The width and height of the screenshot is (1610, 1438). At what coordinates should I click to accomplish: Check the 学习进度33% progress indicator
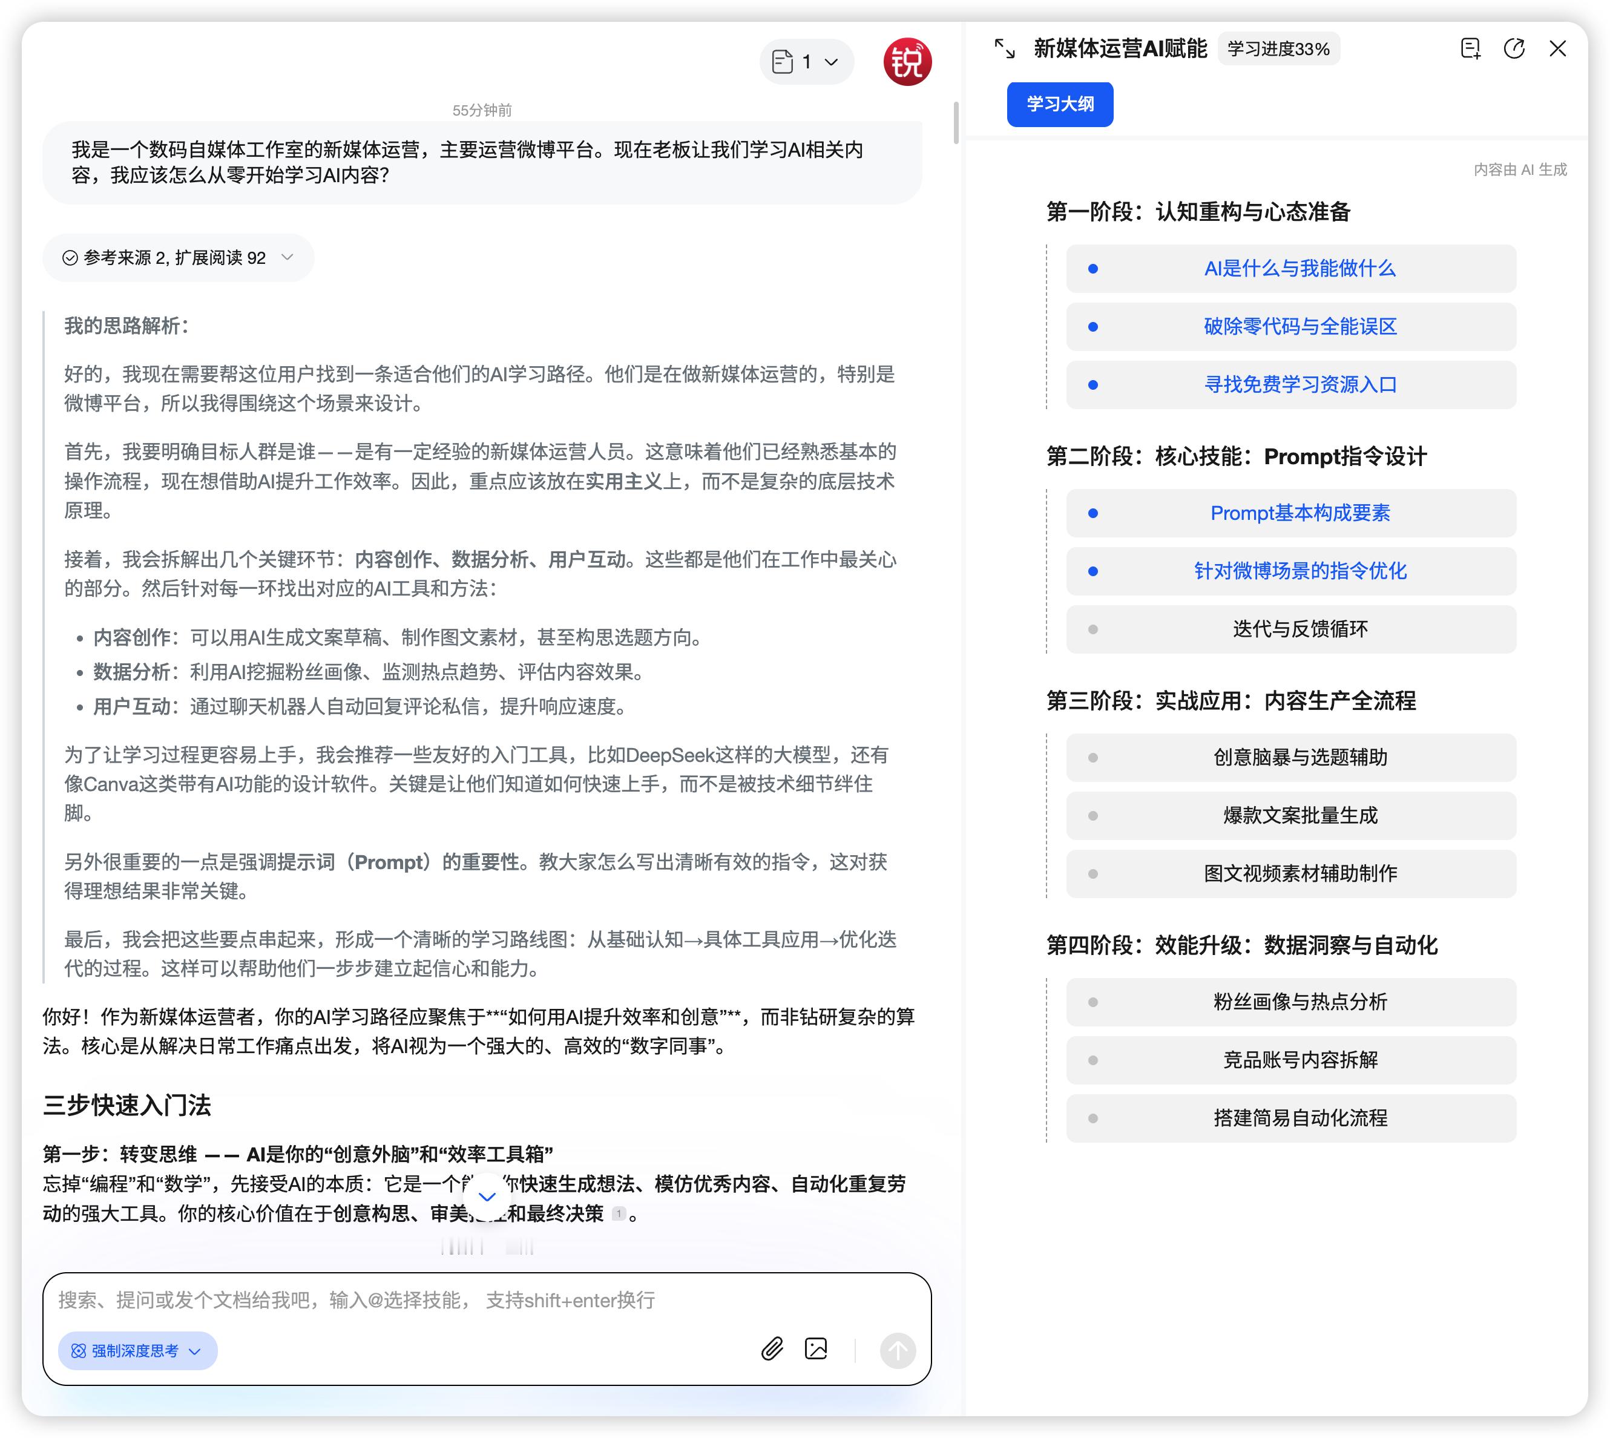(1278, 48)
